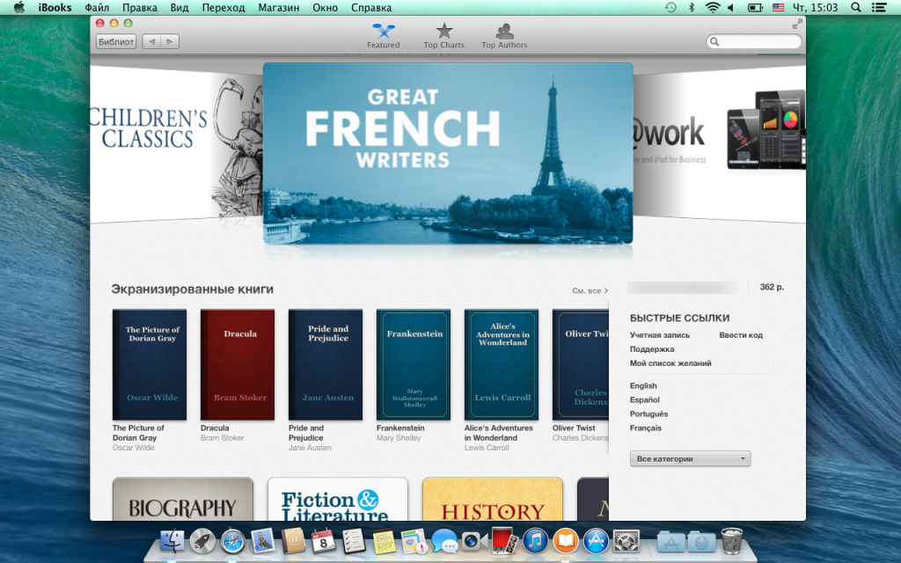Click the Bluetooth menu bar icon
This screenshot has height=563, width=901.
click(x=692, y=7)
